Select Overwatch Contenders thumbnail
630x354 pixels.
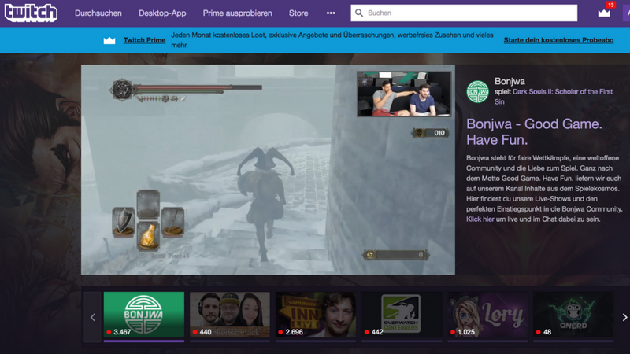click(x=402, y=315)
